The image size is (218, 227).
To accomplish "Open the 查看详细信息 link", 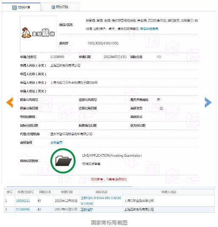I will [149, 29].
